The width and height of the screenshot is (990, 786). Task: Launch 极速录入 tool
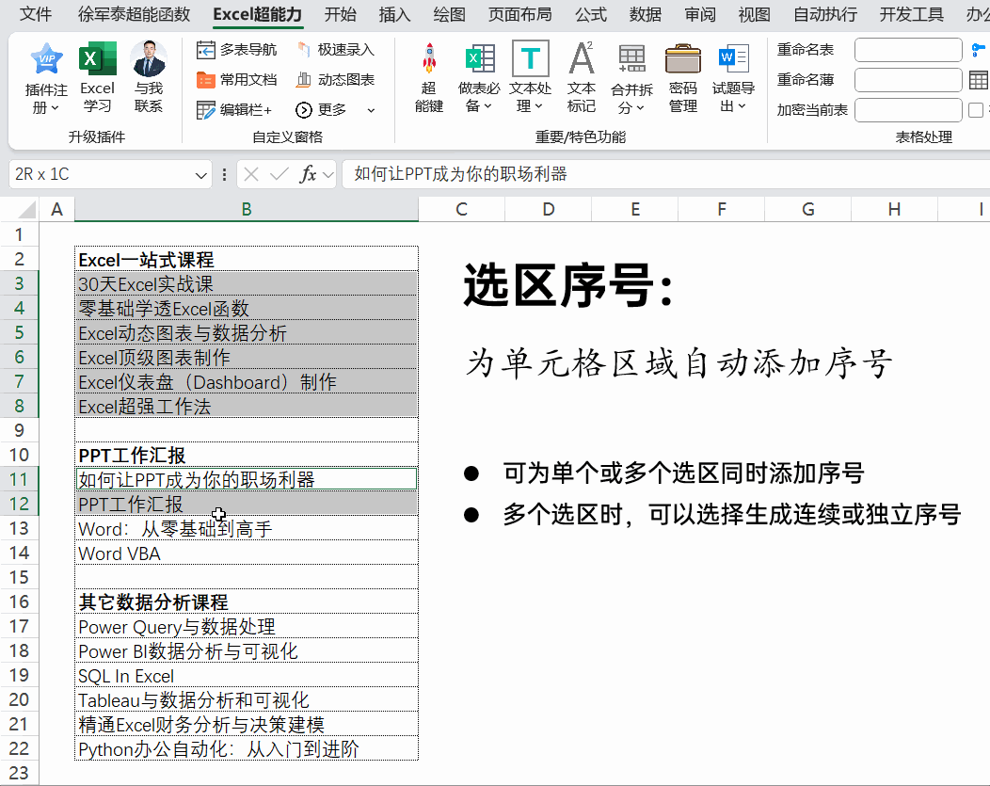click(335, 49)
